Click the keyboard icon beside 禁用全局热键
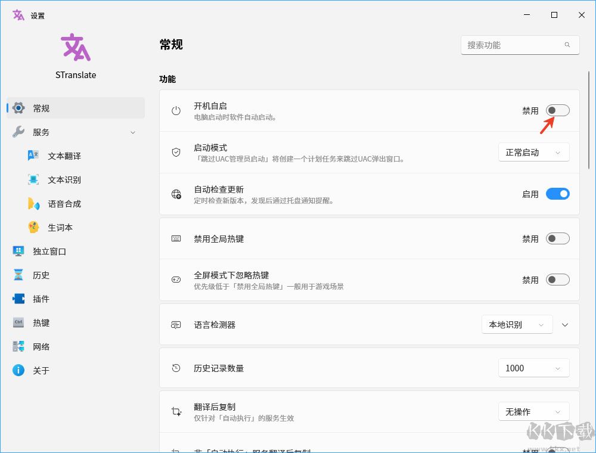The width and height of the screenshot is (596, 453). point(176,238)
